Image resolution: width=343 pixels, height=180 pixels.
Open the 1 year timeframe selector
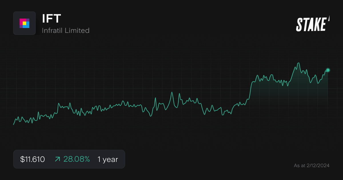point(107,159)
